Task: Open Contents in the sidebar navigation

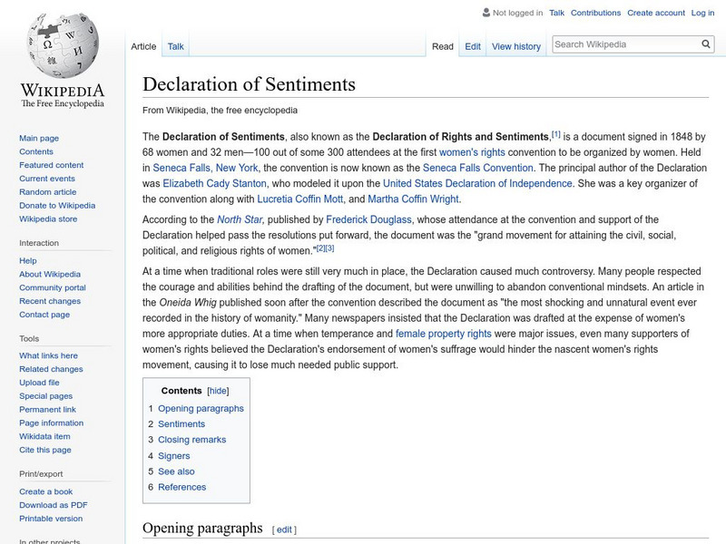Action: point(36,151)
